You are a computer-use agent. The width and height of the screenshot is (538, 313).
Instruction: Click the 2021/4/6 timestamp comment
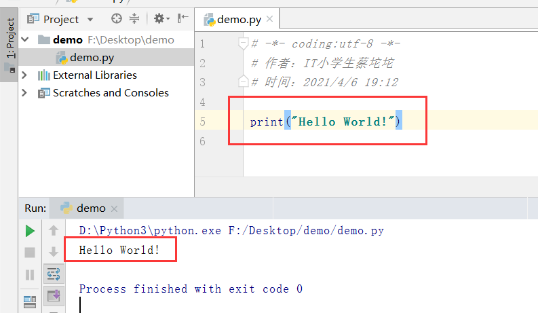tap(324, 82)
